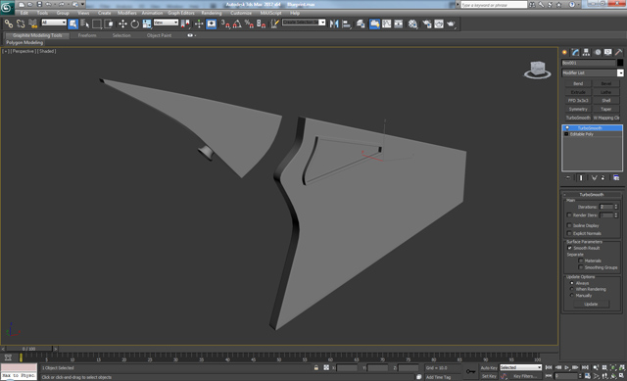Toggle the Angle Snap icon
This screenshot has width=627, height=381.
pos(237,24)
